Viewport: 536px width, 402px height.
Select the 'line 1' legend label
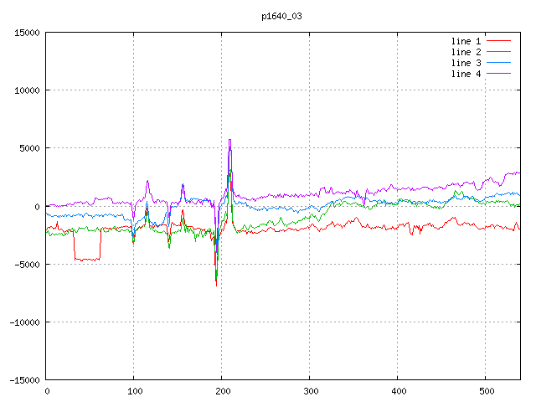(x=466, y=41)
